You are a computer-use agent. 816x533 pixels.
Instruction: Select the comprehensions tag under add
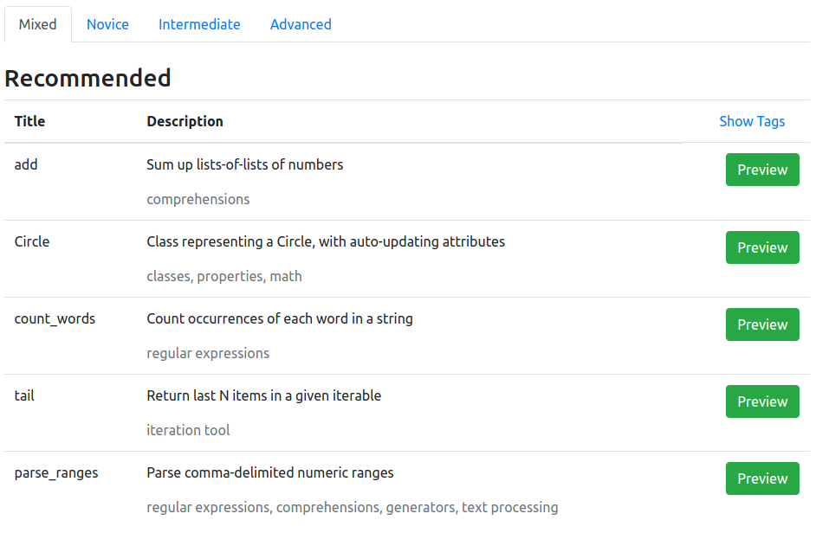(198, 199)
